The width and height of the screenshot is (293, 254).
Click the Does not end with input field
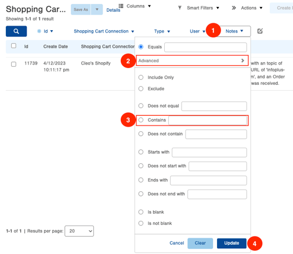[217, 194]
